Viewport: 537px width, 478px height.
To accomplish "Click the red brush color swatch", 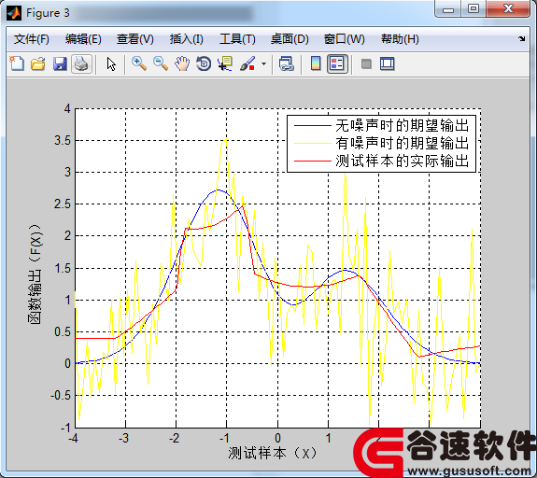I will coord(252,68).
